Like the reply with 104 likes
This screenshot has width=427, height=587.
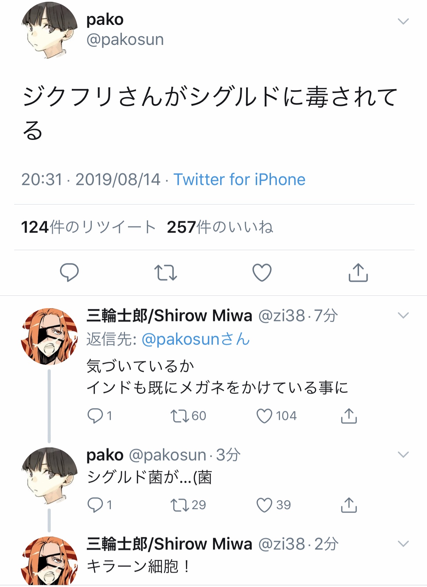tap(264, 416)
